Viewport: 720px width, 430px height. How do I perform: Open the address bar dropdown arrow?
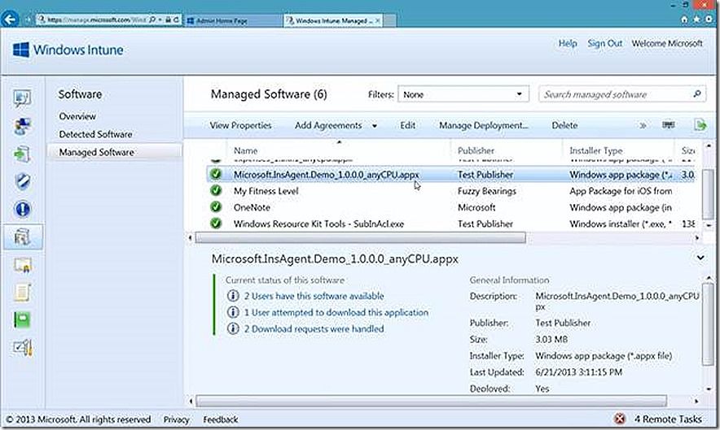[x=160, y=20]
